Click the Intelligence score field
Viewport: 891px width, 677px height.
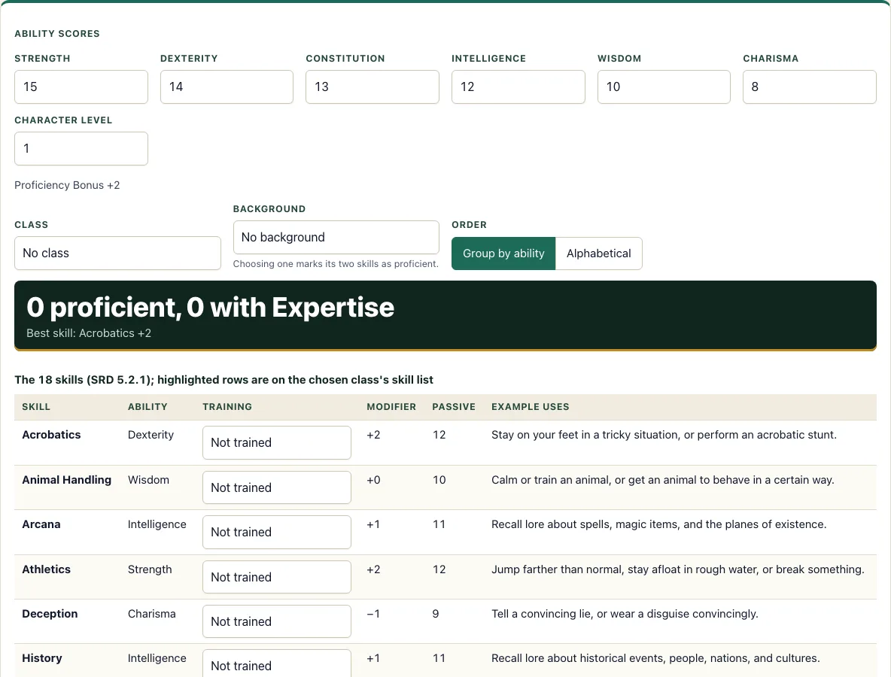[518, 87]
